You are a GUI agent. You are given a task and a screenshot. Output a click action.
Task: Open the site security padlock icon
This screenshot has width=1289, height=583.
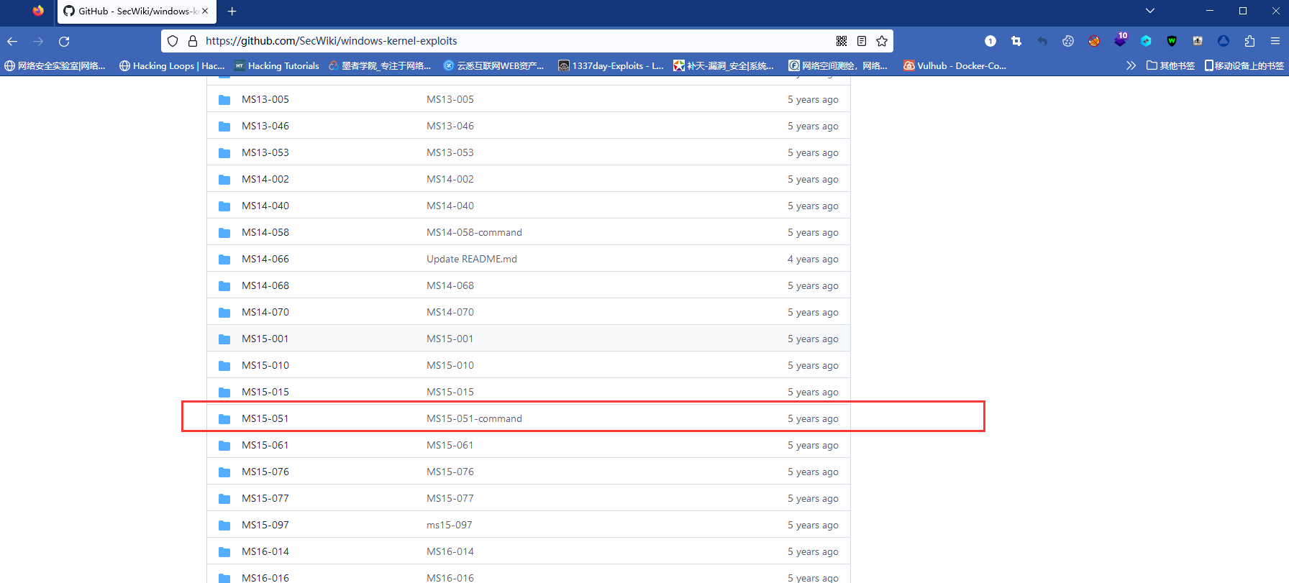coord(192,41)
